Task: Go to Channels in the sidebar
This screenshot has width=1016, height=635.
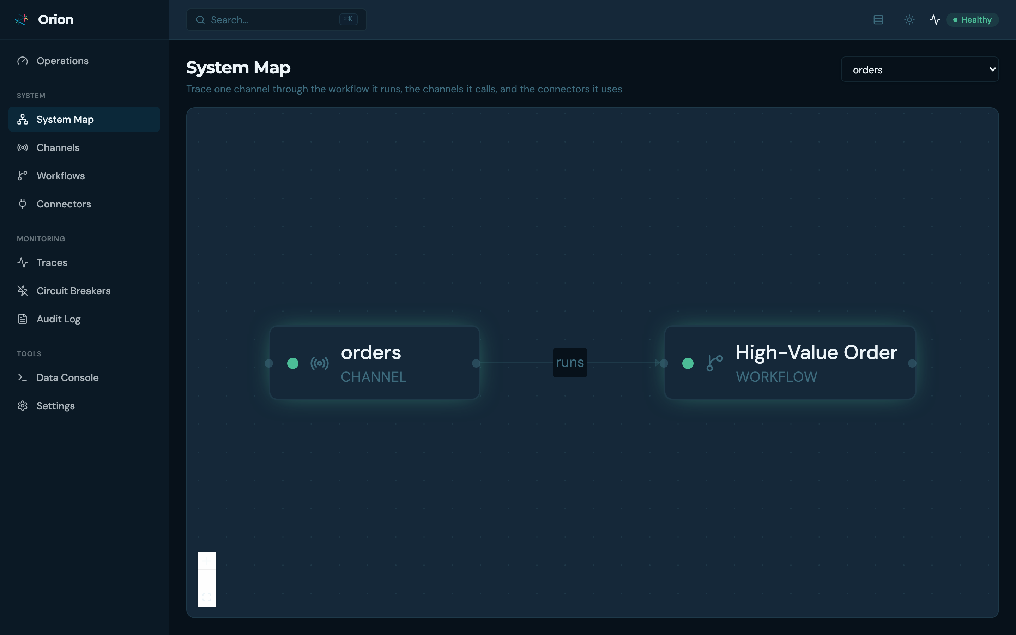Action: [84, 147]
